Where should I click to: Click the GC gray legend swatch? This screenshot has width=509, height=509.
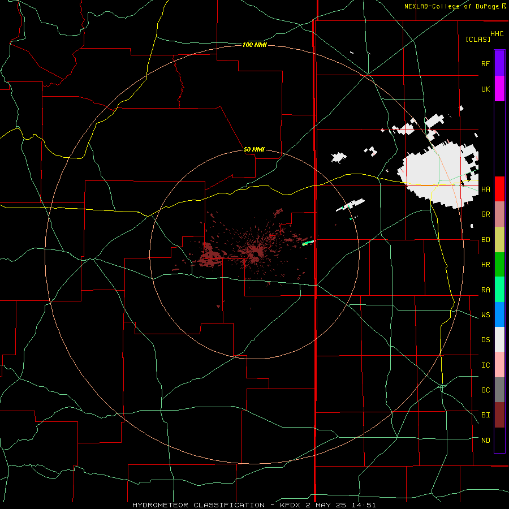tap(499, 390)
